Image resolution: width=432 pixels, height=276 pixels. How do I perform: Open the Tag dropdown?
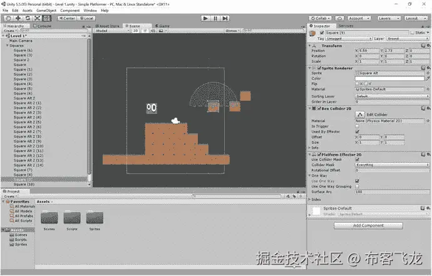click(349, 39)
